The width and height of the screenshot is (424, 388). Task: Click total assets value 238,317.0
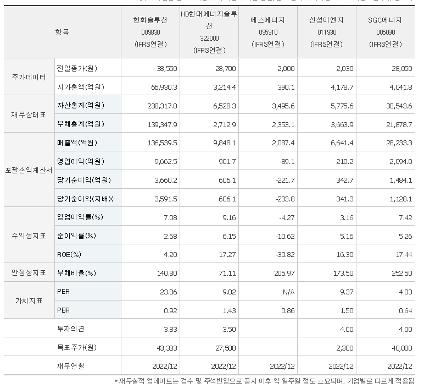point(162,106)
